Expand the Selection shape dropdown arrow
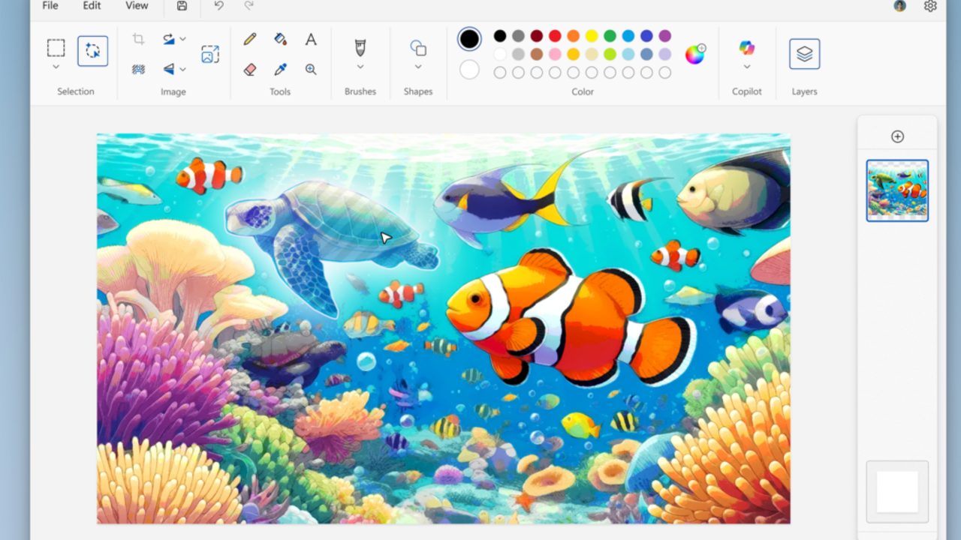 click(56, 67)
